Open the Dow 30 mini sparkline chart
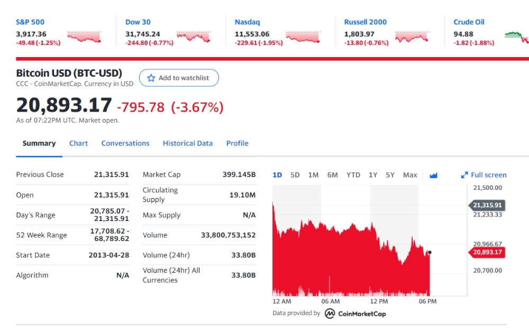This screenshot has width=529, height=332. click(194, 36)
